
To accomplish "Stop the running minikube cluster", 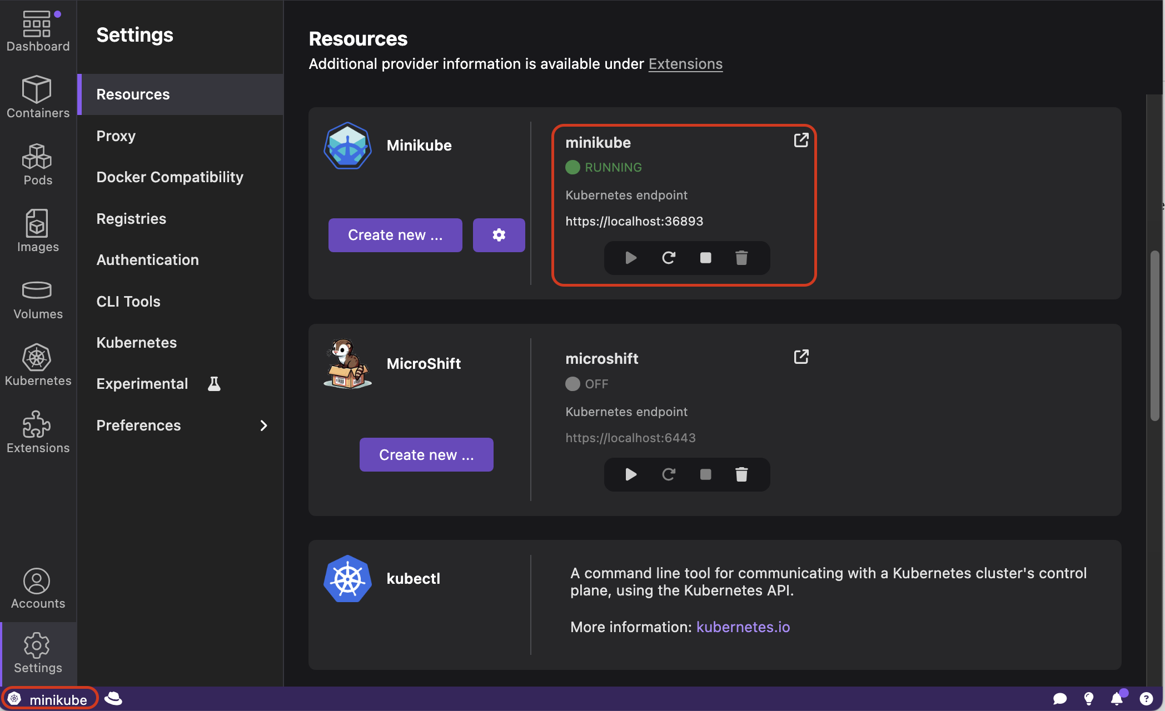I will point(705,258).
